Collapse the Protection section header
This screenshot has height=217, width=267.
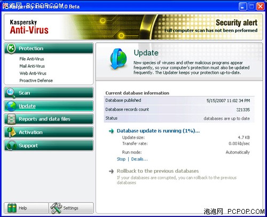pos(49,49)
